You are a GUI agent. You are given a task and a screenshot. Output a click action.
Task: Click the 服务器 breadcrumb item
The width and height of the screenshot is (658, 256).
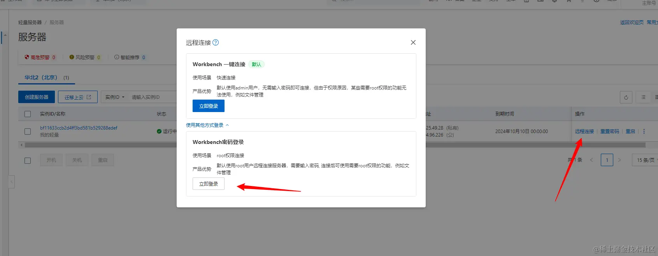coord(56,23)
